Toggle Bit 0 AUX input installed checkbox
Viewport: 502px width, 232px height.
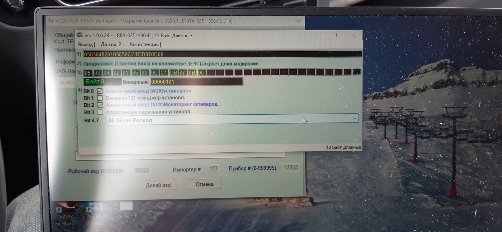[100, 91]
